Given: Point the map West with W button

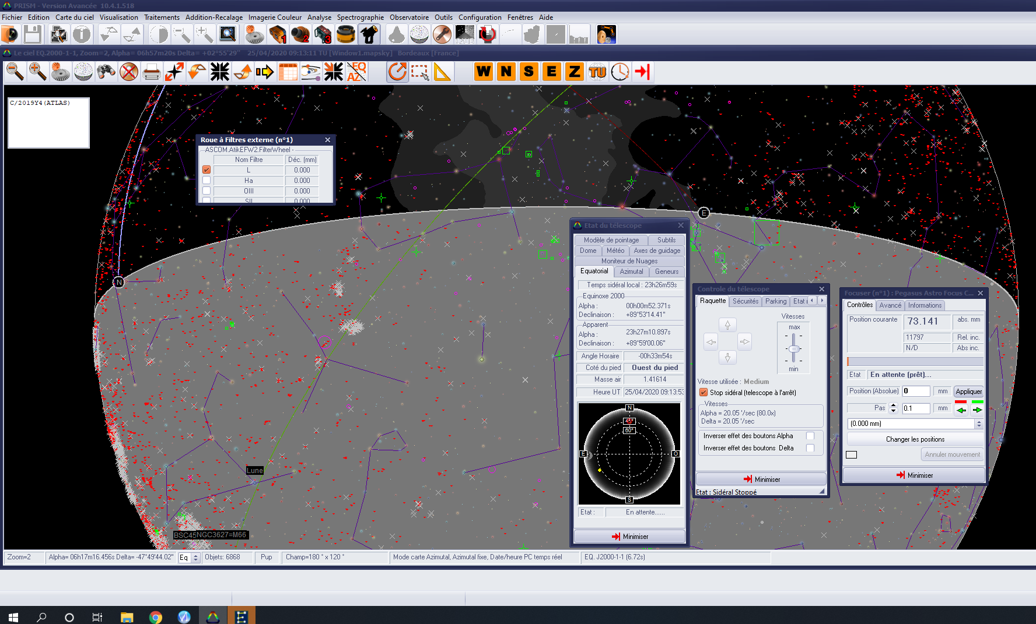Looking at the screenshot, I should pyautogui.click(x=483, y=72).
